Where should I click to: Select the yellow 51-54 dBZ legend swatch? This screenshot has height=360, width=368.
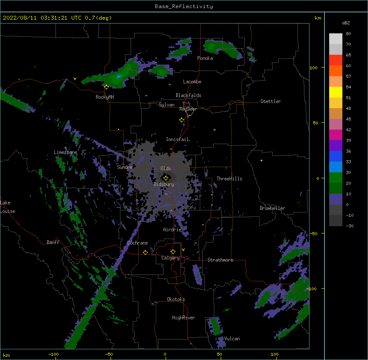(x=336, y=92)
